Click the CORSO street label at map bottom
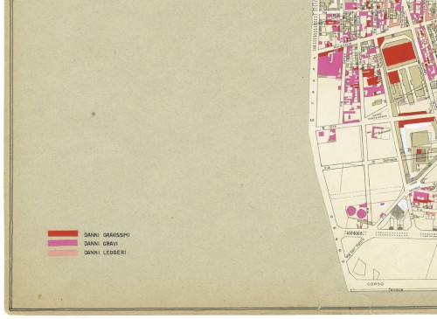 coord(375,284)
